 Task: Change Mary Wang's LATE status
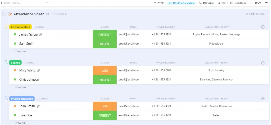click(105, 70)
